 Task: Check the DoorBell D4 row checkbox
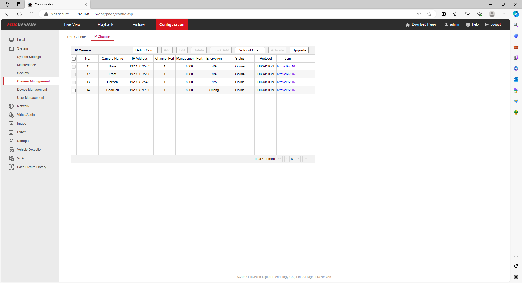click(74, 90)
